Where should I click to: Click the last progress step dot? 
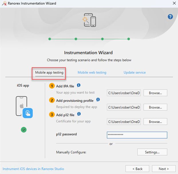pyautogui.click(x=128, y=39)
